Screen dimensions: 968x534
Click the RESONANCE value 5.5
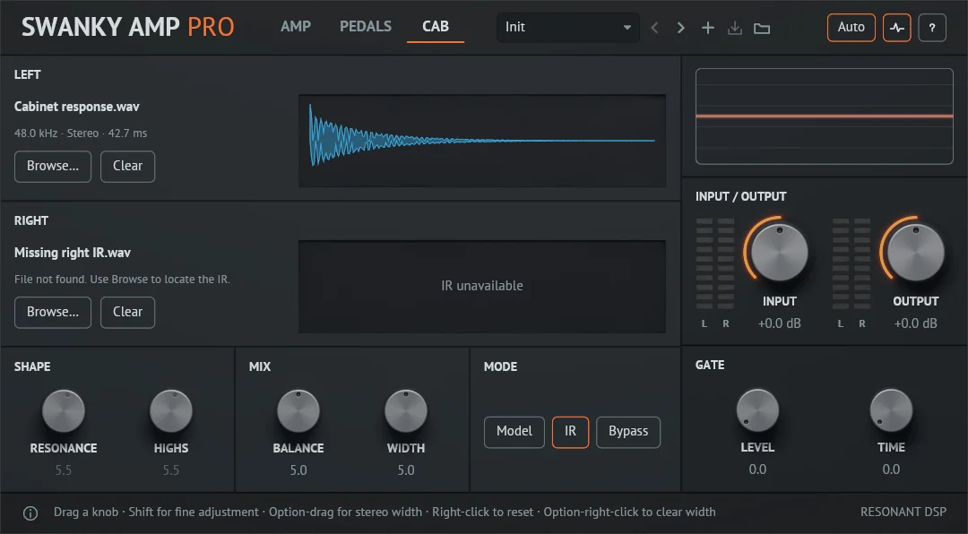click(63, 470)
